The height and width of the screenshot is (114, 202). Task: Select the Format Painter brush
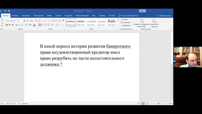tap(2, 26)
